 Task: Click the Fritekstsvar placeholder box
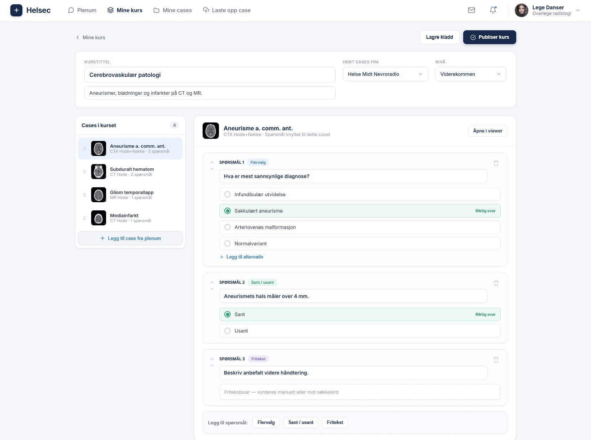coord(360,392)
